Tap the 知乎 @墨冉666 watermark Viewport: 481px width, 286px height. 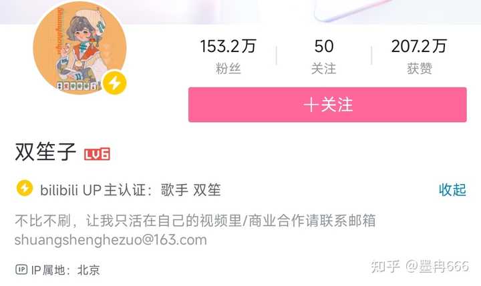420,267
